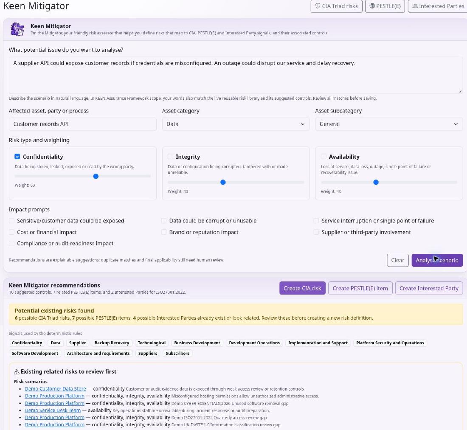Check the Integrity risk type checkbox
The height and width of the screenshot is (430, 467).
170,157
